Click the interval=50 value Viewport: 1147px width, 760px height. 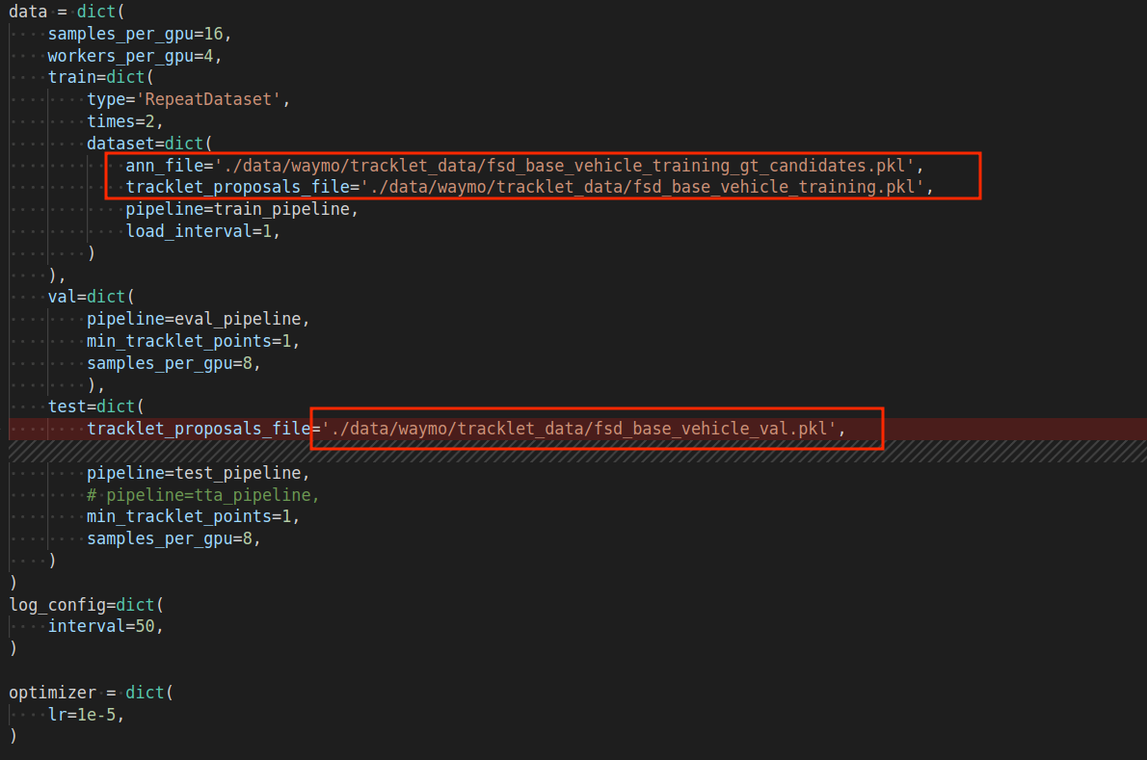[x=106, y=625]
